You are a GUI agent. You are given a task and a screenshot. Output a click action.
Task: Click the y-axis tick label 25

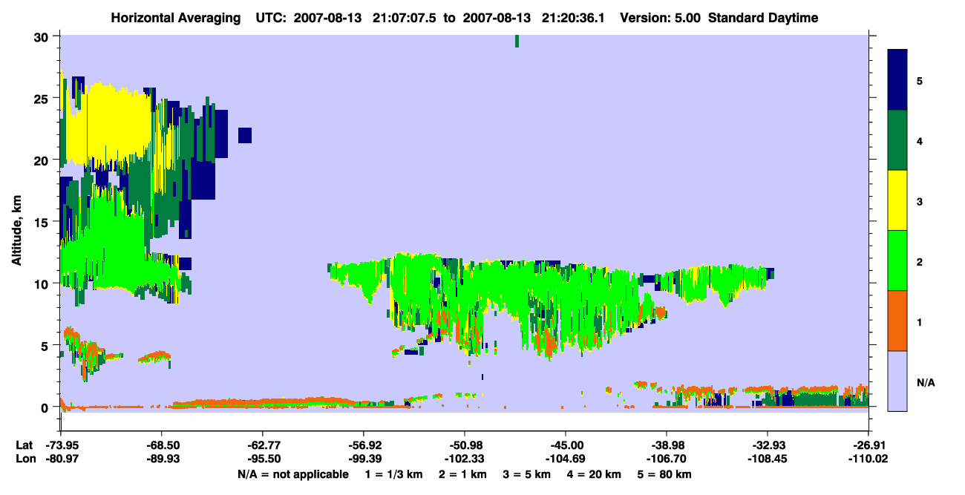42,99
